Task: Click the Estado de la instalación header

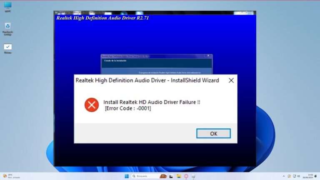Action: coord(115,61)
